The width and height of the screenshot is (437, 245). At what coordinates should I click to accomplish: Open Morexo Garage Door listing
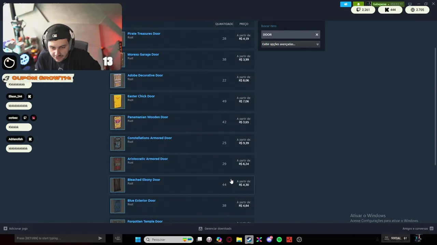[x=143, y=54]
